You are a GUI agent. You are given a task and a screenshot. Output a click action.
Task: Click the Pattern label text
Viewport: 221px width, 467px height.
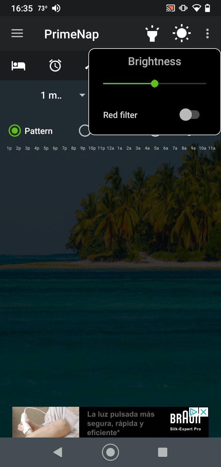click(x=39, y=131)
